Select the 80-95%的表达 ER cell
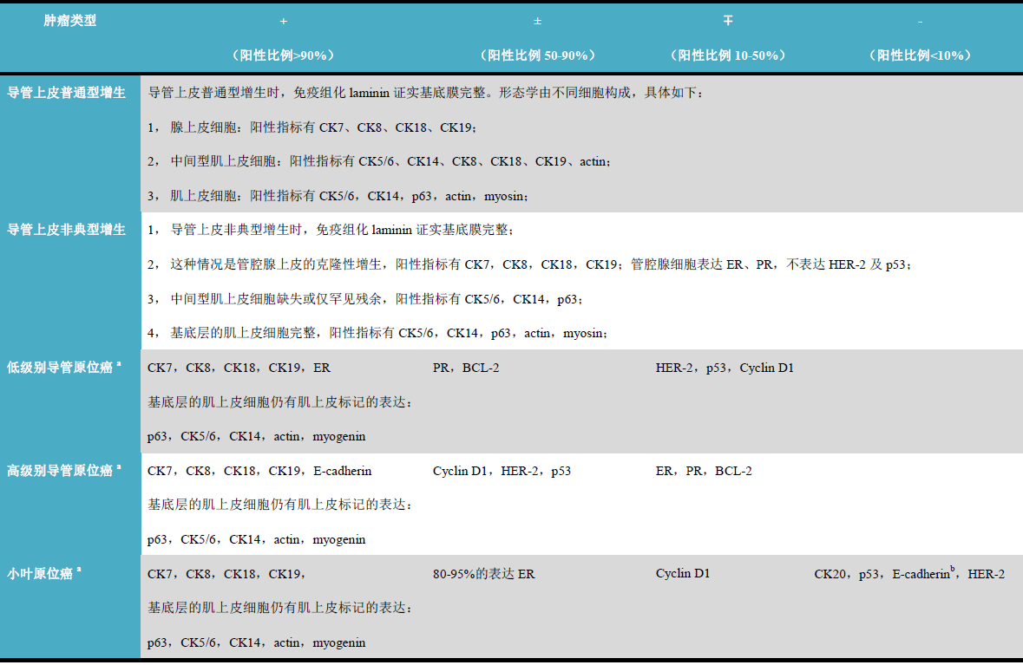The width and height of the screenshot is (1023, 665). [483, 573]
